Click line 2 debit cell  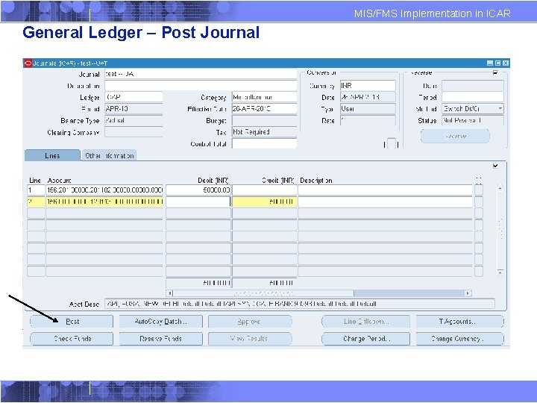[x=198, y=201]
